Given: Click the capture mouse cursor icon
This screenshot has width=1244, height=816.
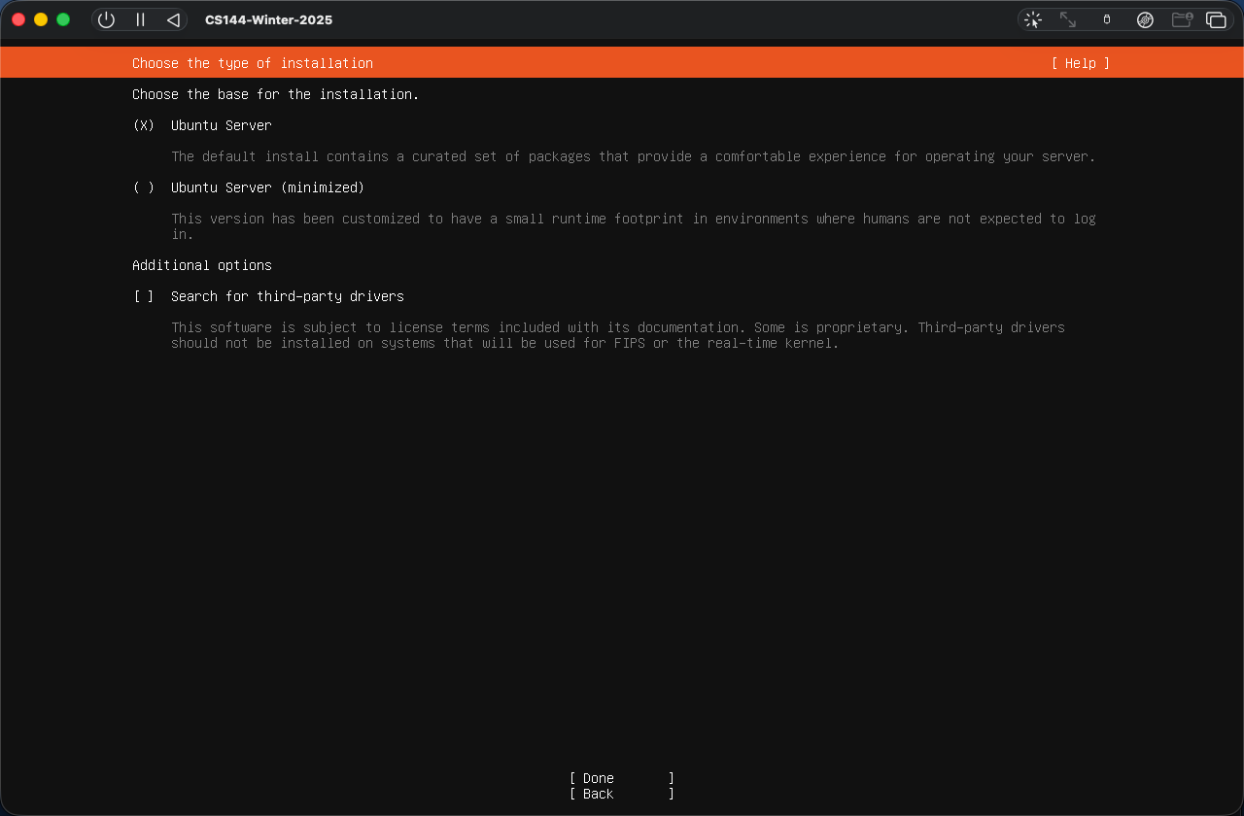Looking at the screenshot, I should click(1033, 19).
